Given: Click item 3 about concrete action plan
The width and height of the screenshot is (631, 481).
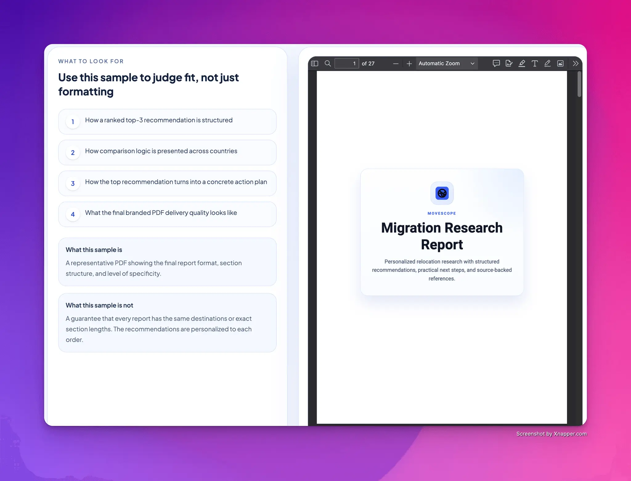Looking at the screenshot, I should tap(167, 183).
